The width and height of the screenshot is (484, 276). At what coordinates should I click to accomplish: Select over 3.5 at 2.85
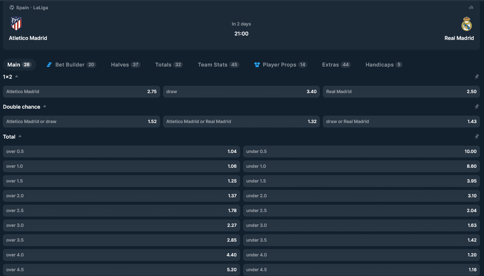click(121, 240)
